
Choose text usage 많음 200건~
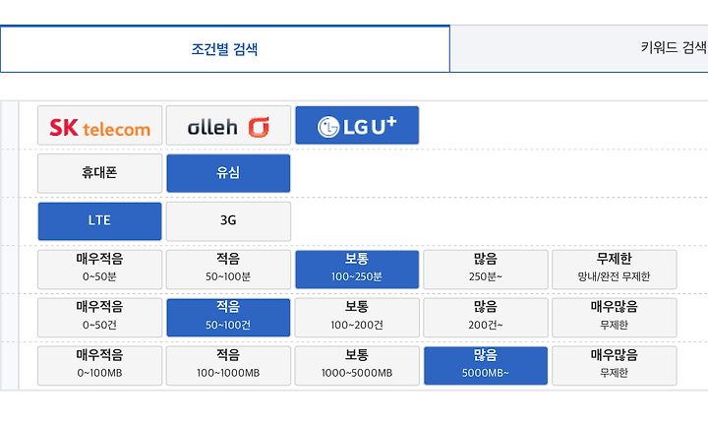(486, 318)
